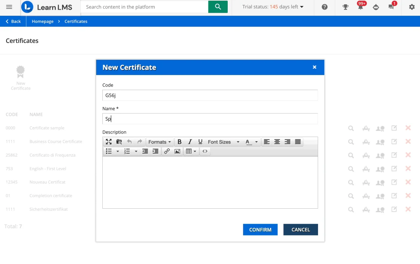Open the text color picker arrow
This screenshot has width=420, height=264.
point(256,142)
